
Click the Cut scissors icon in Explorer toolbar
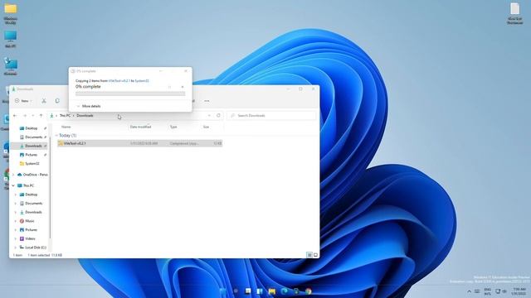(44, 101)
